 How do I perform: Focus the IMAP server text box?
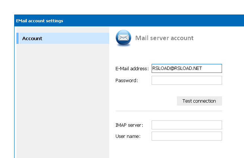pyautogui.click(x=186, y=125)
